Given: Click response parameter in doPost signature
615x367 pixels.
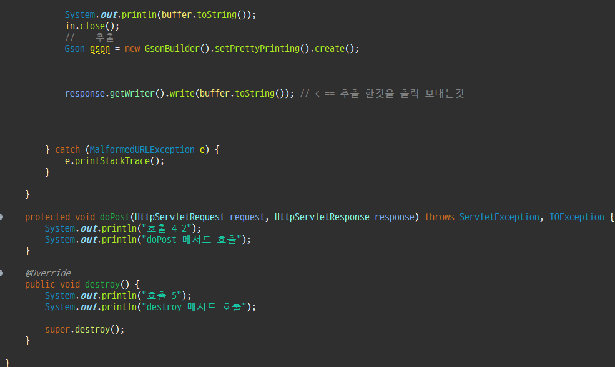Looking at the screenshot, I should [395, 217].
